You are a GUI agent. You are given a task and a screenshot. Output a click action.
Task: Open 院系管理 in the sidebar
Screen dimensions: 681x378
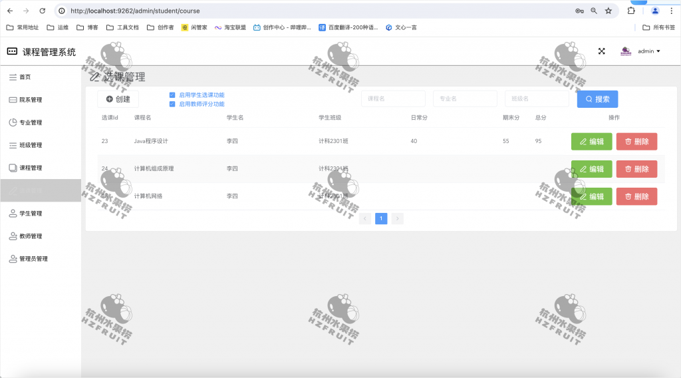tap(41, 100)
